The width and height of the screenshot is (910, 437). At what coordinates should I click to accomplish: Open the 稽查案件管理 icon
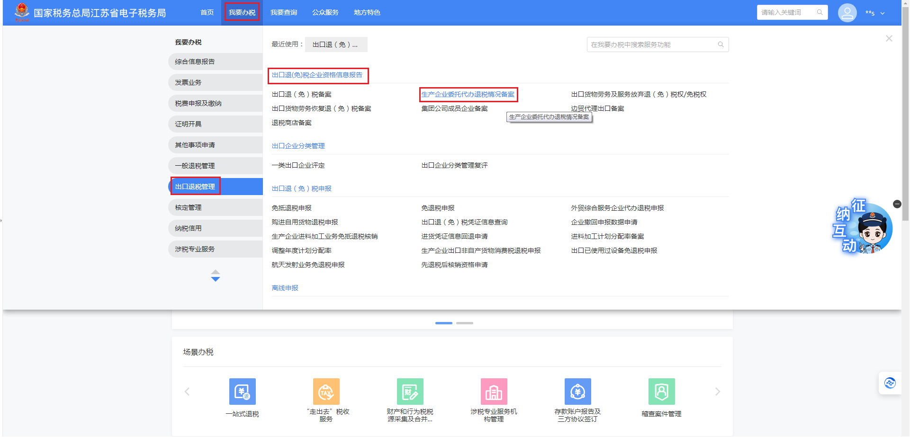tap(661, 392)
